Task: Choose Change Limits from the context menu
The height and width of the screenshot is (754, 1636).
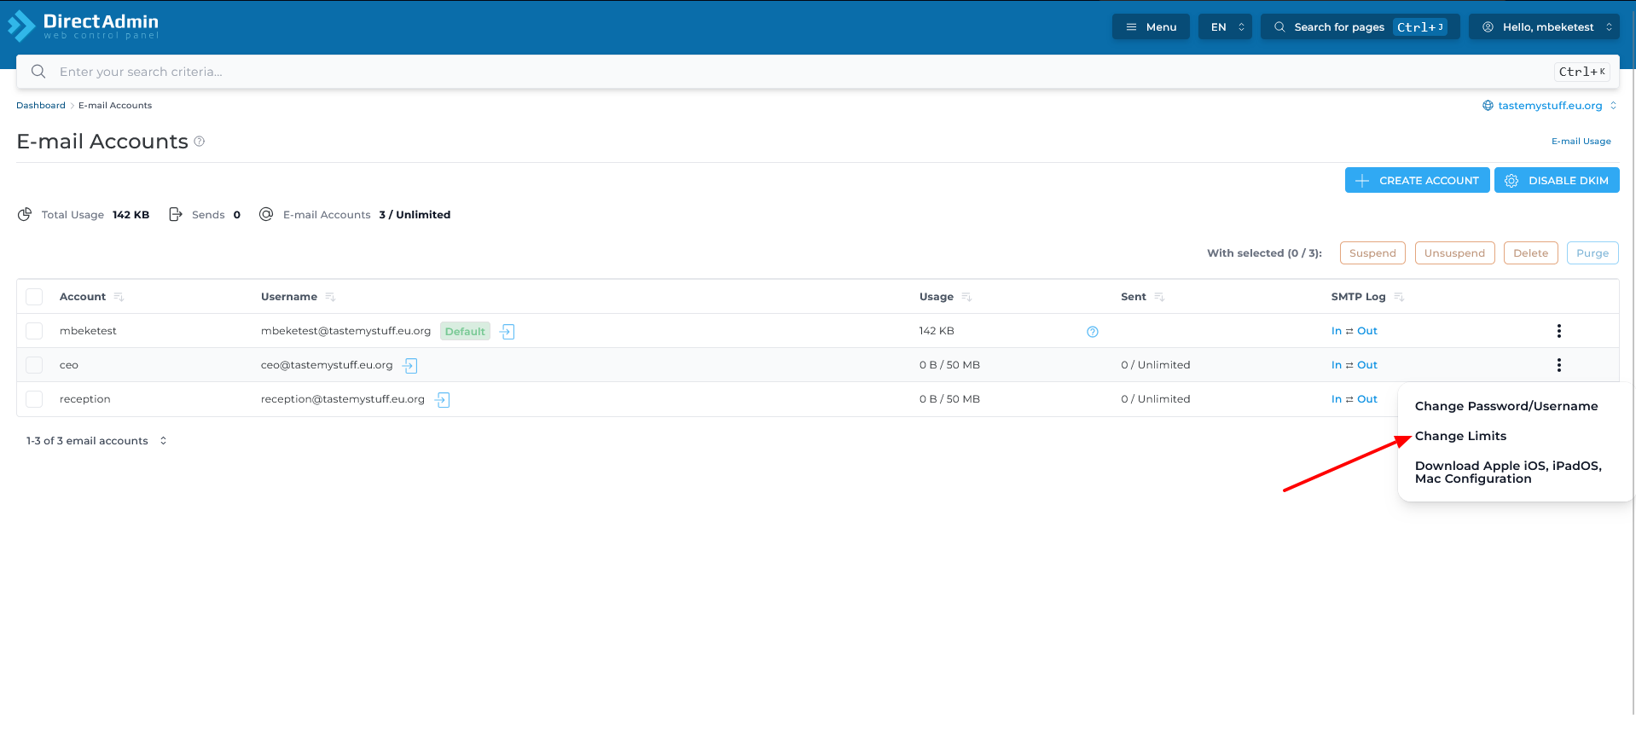Action: click(1460, 436)
